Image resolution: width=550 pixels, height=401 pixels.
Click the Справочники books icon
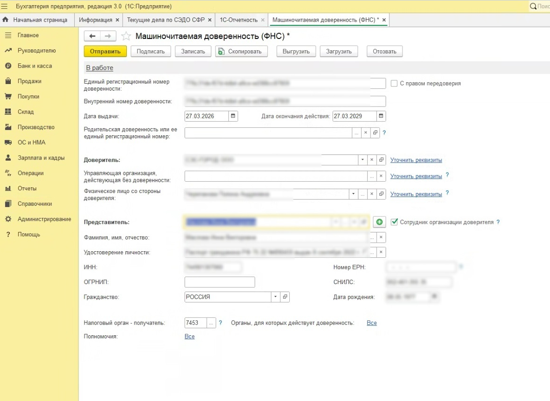click(8, 204)
